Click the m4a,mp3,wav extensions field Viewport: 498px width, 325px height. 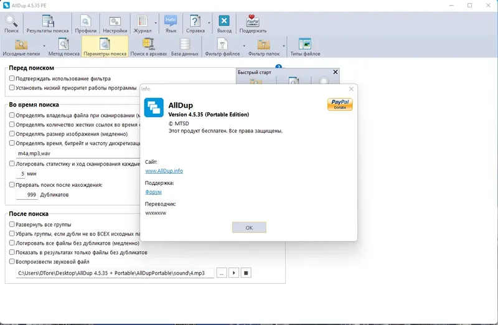(78, 153)
